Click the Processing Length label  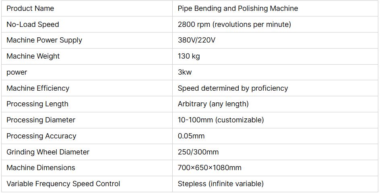tap(37, 104)
